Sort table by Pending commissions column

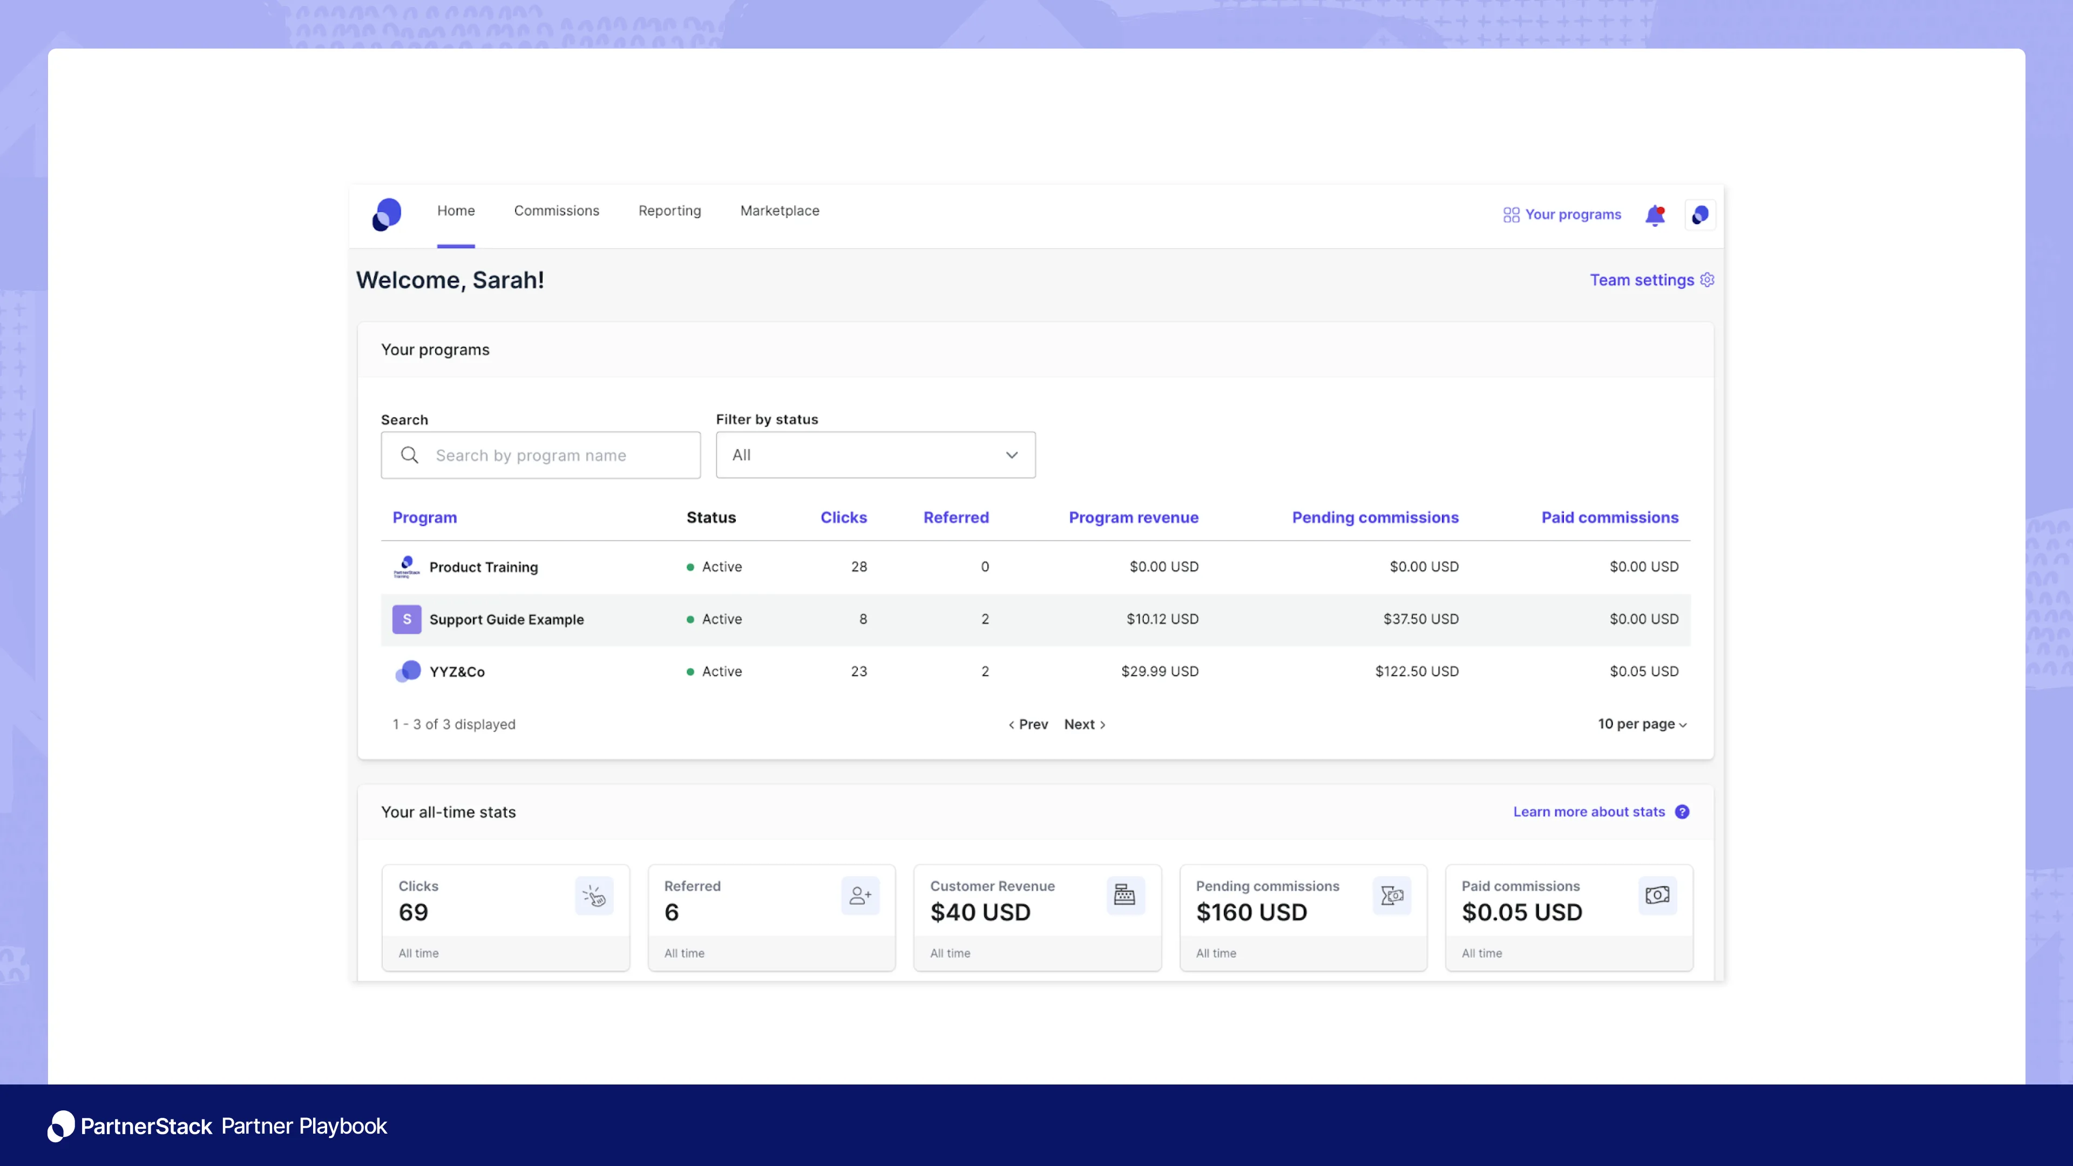[x=1374, y=518]
